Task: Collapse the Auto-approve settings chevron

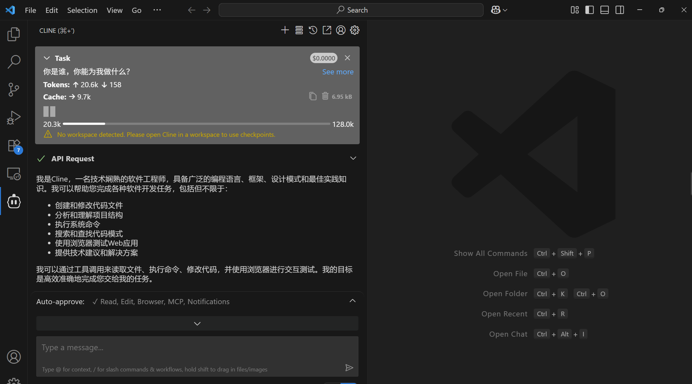Action: click(353, 301)
